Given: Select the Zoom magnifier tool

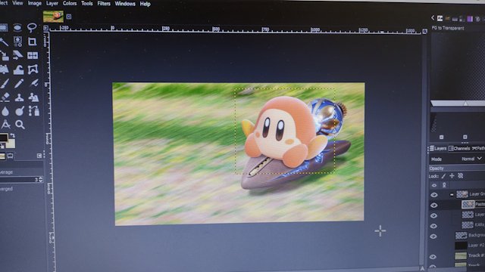Looking at the screenshot, I should tap(20, 125).
